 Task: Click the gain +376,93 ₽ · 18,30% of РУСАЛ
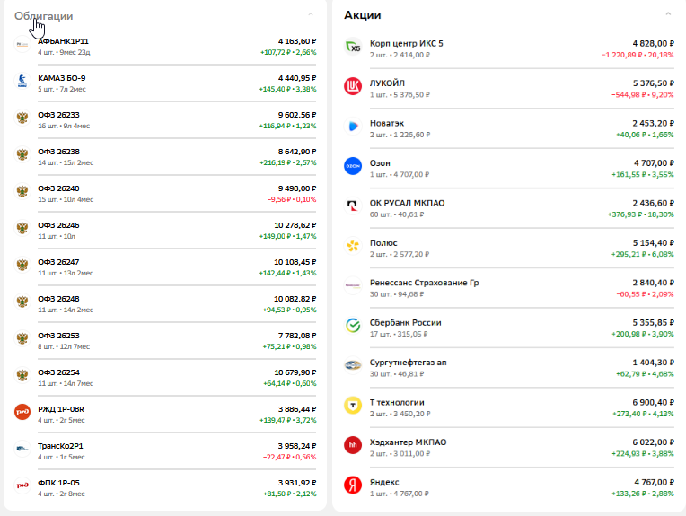click(x=640, y=214)
